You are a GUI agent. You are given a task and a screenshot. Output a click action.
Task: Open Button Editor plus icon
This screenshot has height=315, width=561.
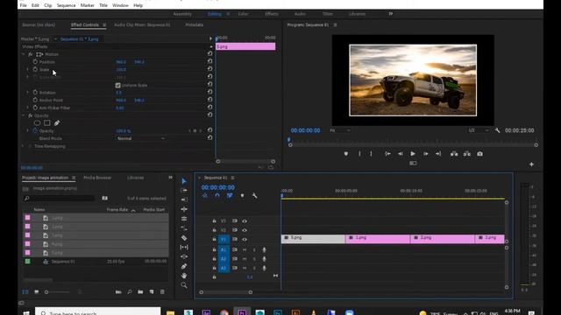coord(531,164)
